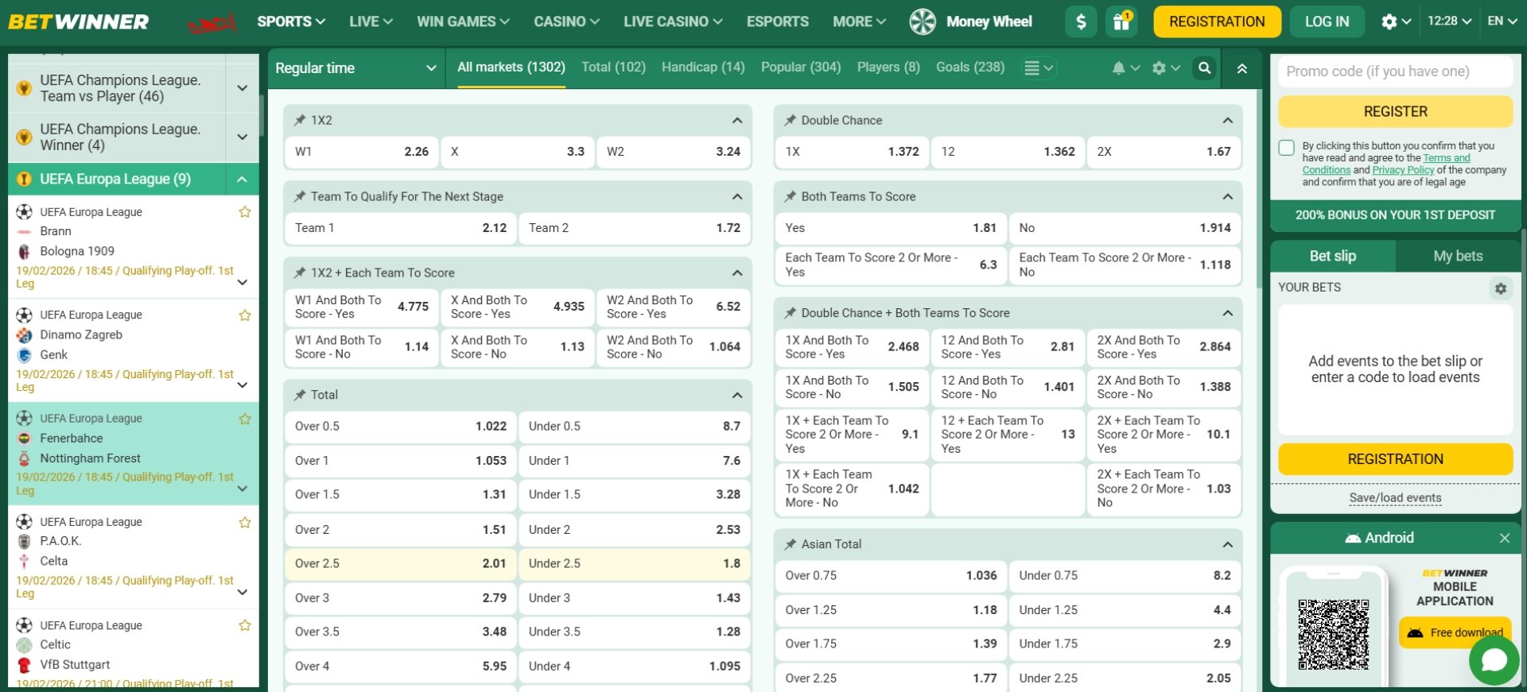Expand UEFA Champions League Team vs Player

click(242, 88)
